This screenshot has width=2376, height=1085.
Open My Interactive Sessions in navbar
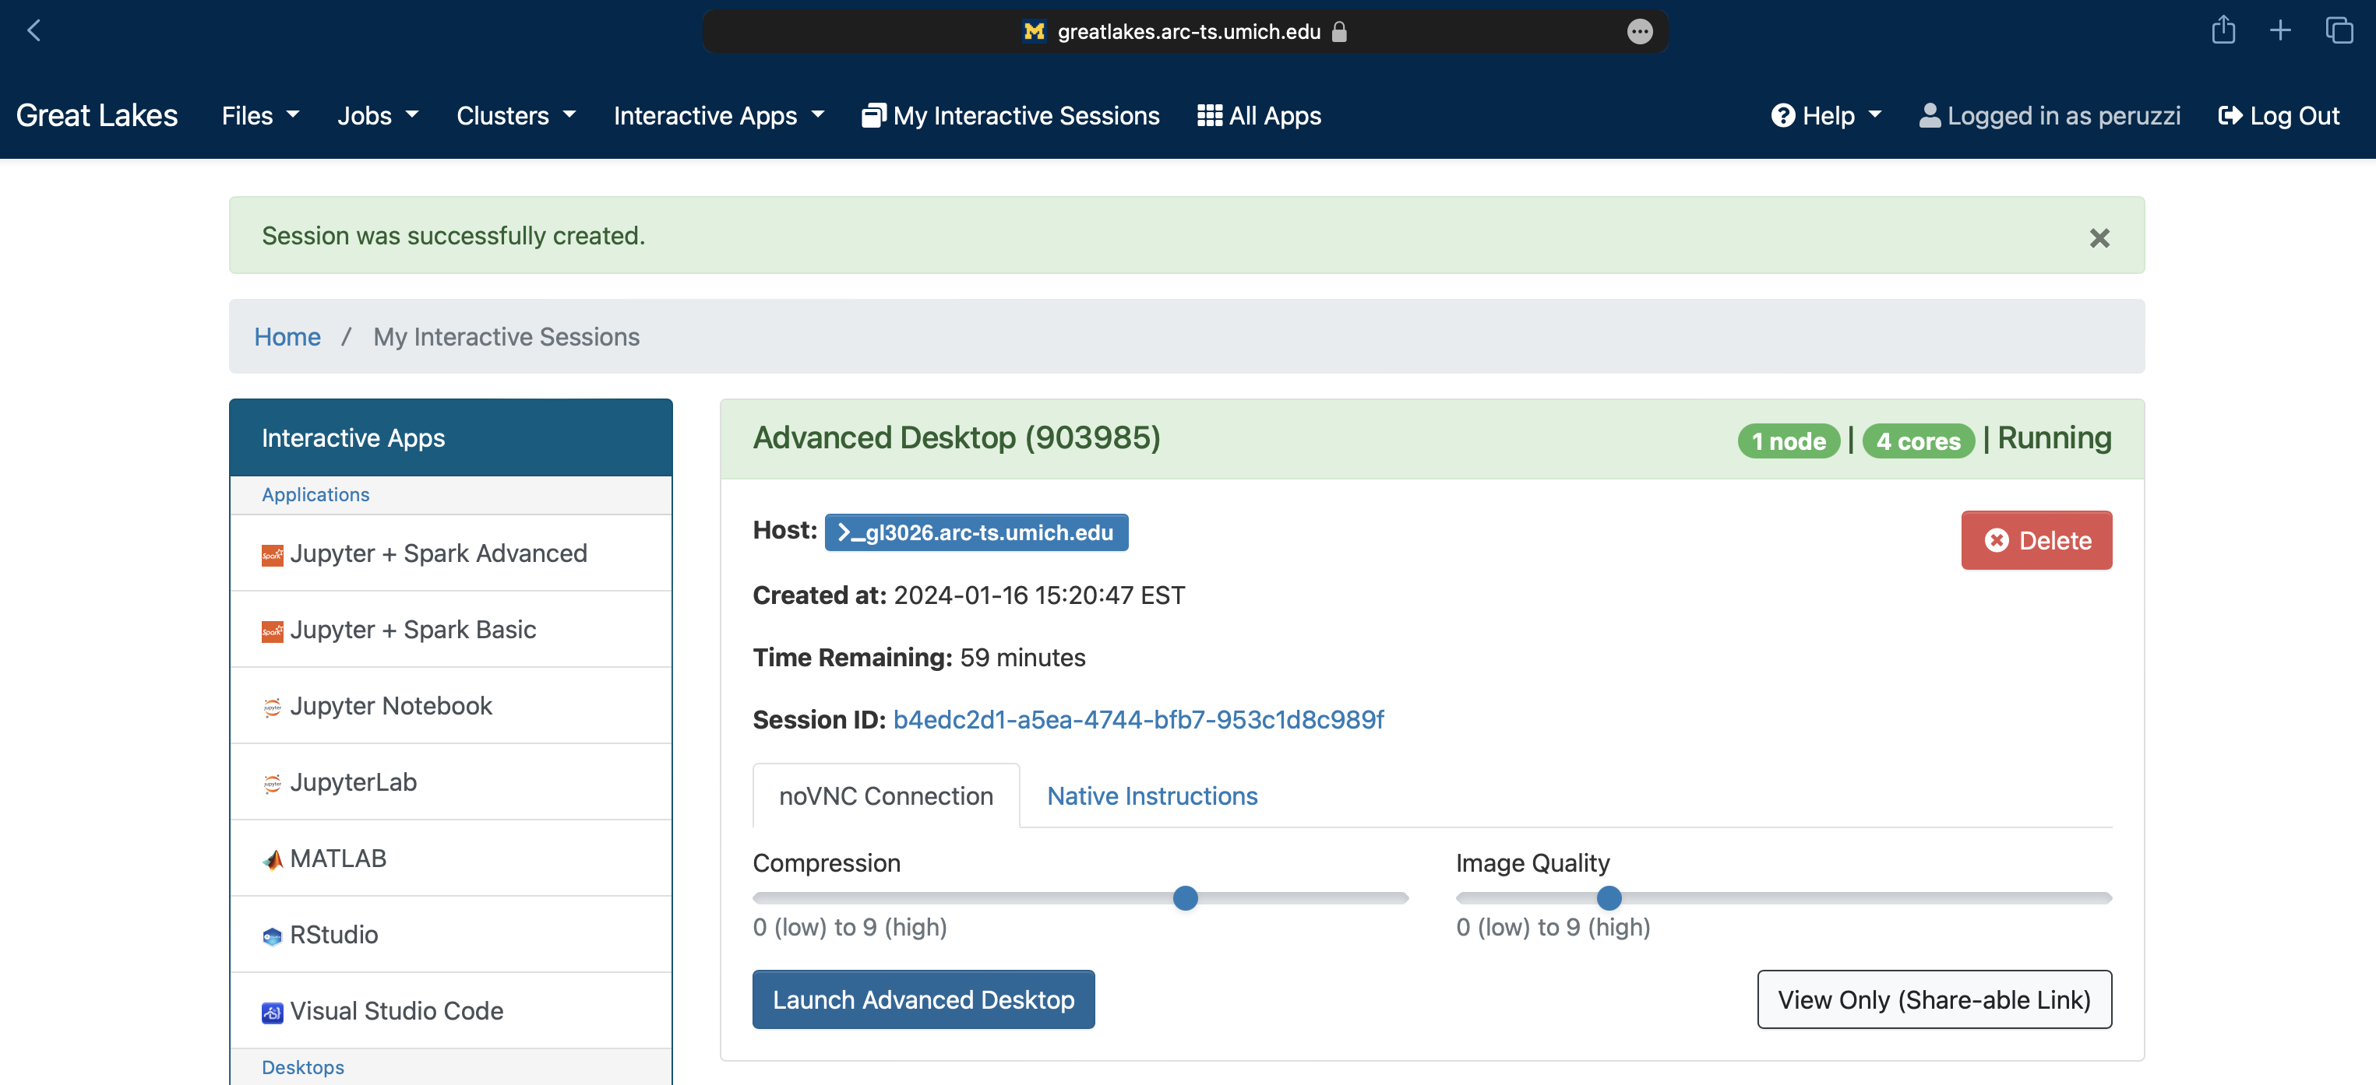point(1010,115)
